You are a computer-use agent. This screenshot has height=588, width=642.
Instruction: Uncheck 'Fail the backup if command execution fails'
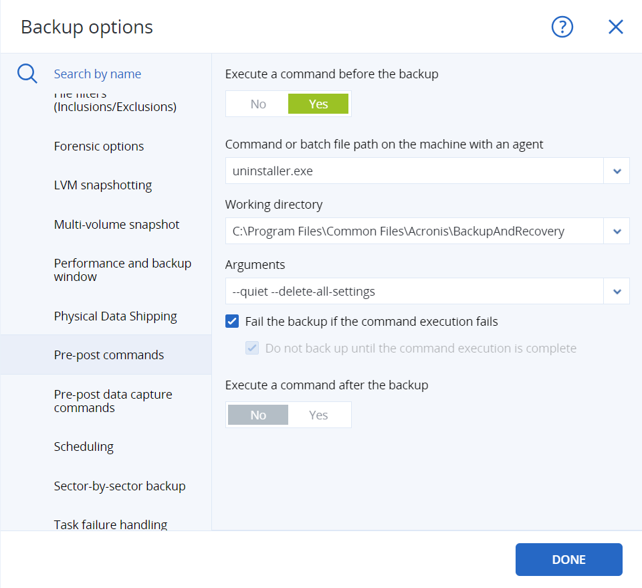(232, 321)
